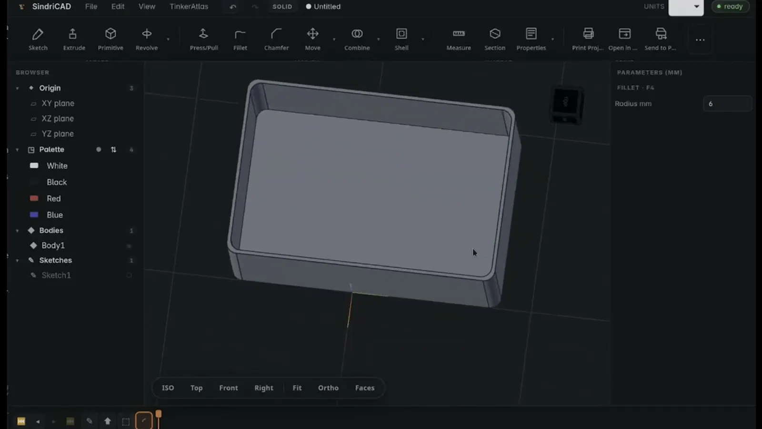
Task: Click the SOLID workspace tab
Action: coord(282,7)
